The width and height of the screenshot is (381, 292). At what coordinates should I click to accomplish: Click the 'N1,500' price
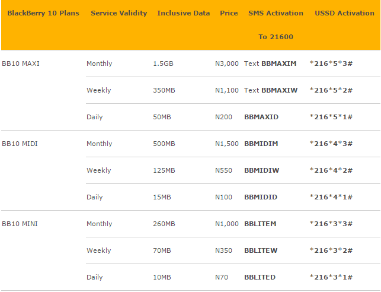pyautogui.click(x=227, y=144)
